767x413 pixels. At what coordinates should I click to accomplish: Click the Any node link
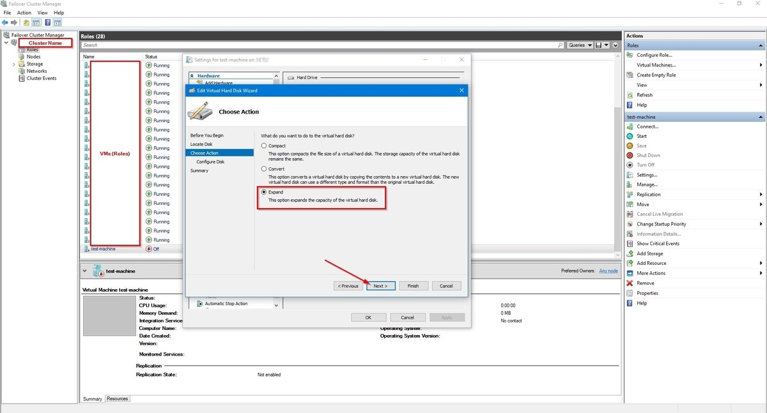click(x=608, y=271)
